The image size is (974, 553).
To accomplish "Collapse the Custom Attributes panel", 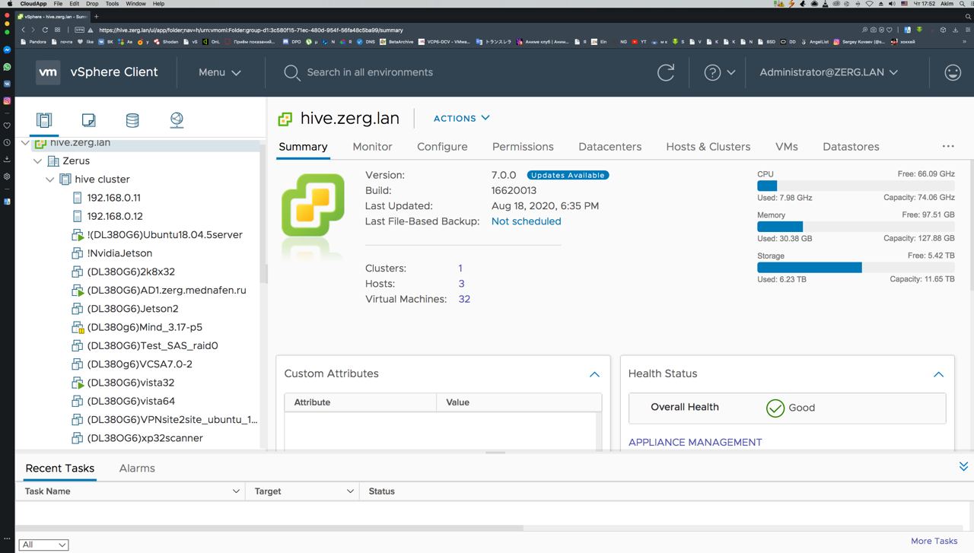I will click(594, 374).
